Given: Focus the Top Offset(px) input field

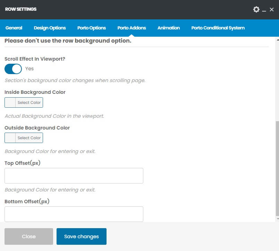Looking at the screenshot, I should 74,176.
